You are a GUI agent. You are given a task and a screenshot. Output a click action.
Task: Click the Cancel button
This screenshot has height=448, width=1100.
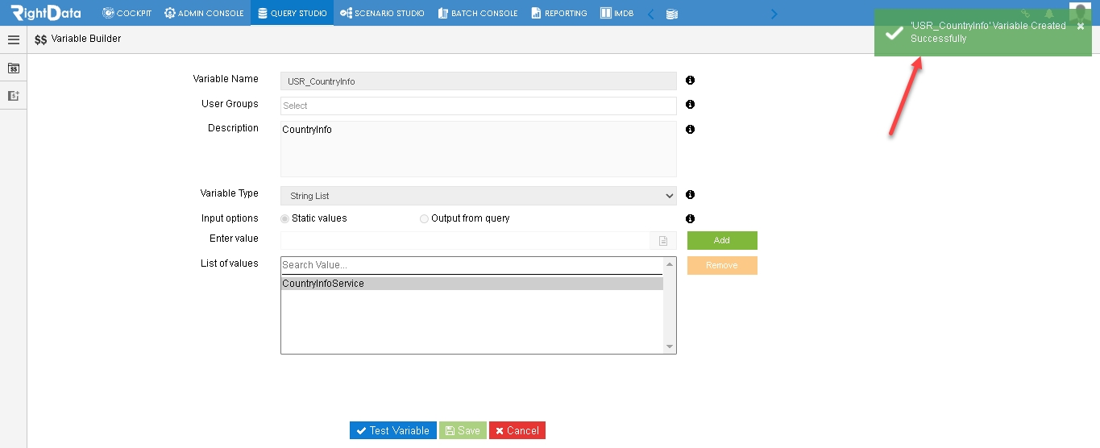517,430
